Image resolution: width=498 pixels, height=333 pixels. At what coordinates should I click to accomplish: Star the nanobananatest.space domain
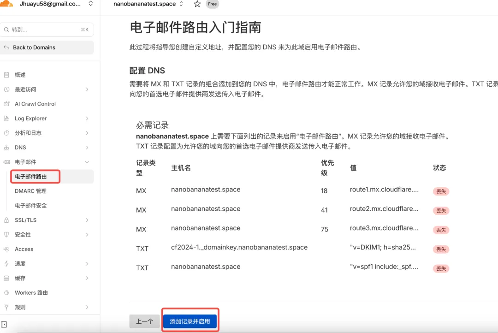(197, 4)
